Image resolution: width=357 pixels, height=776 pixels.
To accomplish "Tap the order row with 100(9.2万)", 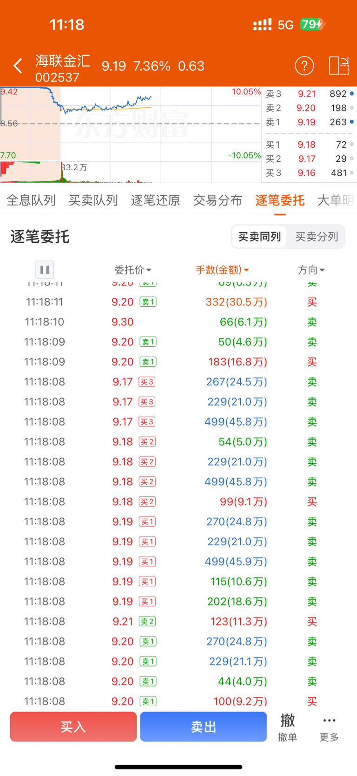I will (178, 701).
